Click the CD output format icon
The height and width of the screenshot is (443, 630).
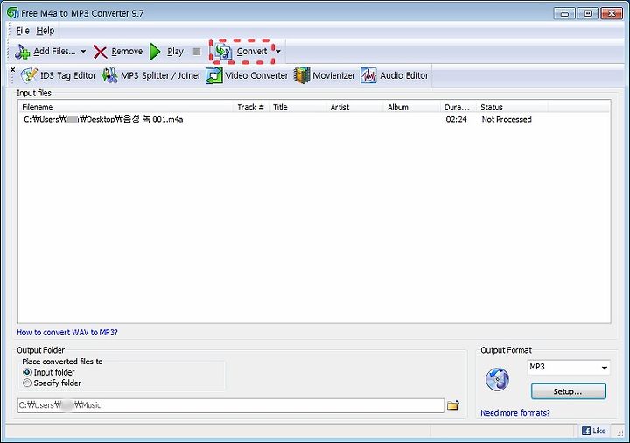[497, 379]
